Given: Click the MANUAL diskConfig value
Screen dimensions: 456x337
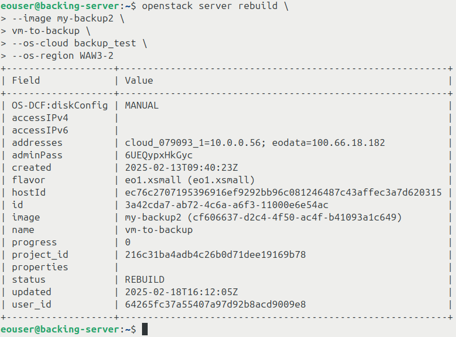Looking at the screenshot, I should pos(141,105).
